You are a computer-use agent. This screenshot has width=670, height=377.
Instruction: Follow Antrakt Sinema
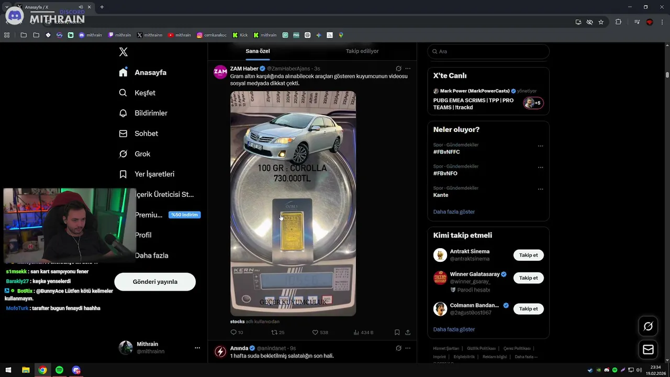tap(528, 255)
